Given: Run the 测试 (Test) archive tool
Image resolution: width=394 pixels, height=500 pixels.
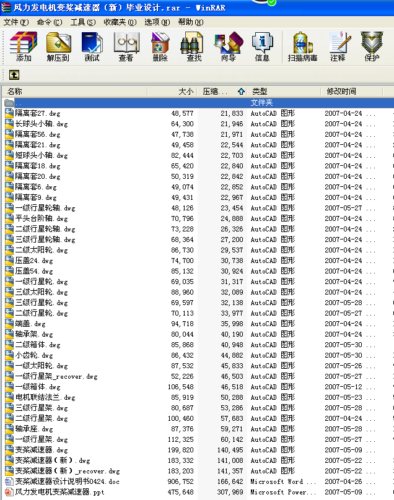Looking at the screenshot, I should pos(92,46).
